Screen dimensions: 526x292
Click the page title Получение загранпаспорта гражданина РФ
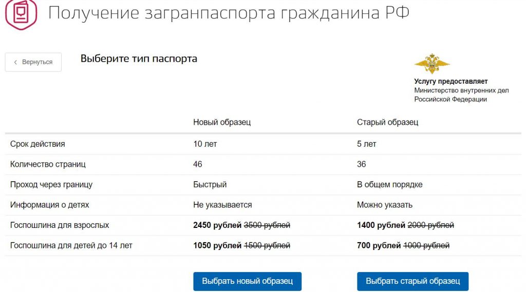(x=229, y=13)
